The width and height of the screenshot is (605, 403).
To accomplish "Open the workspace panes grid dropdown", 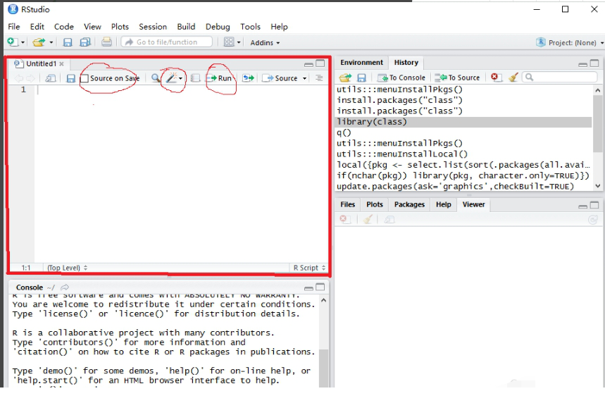I will [232, 42].
